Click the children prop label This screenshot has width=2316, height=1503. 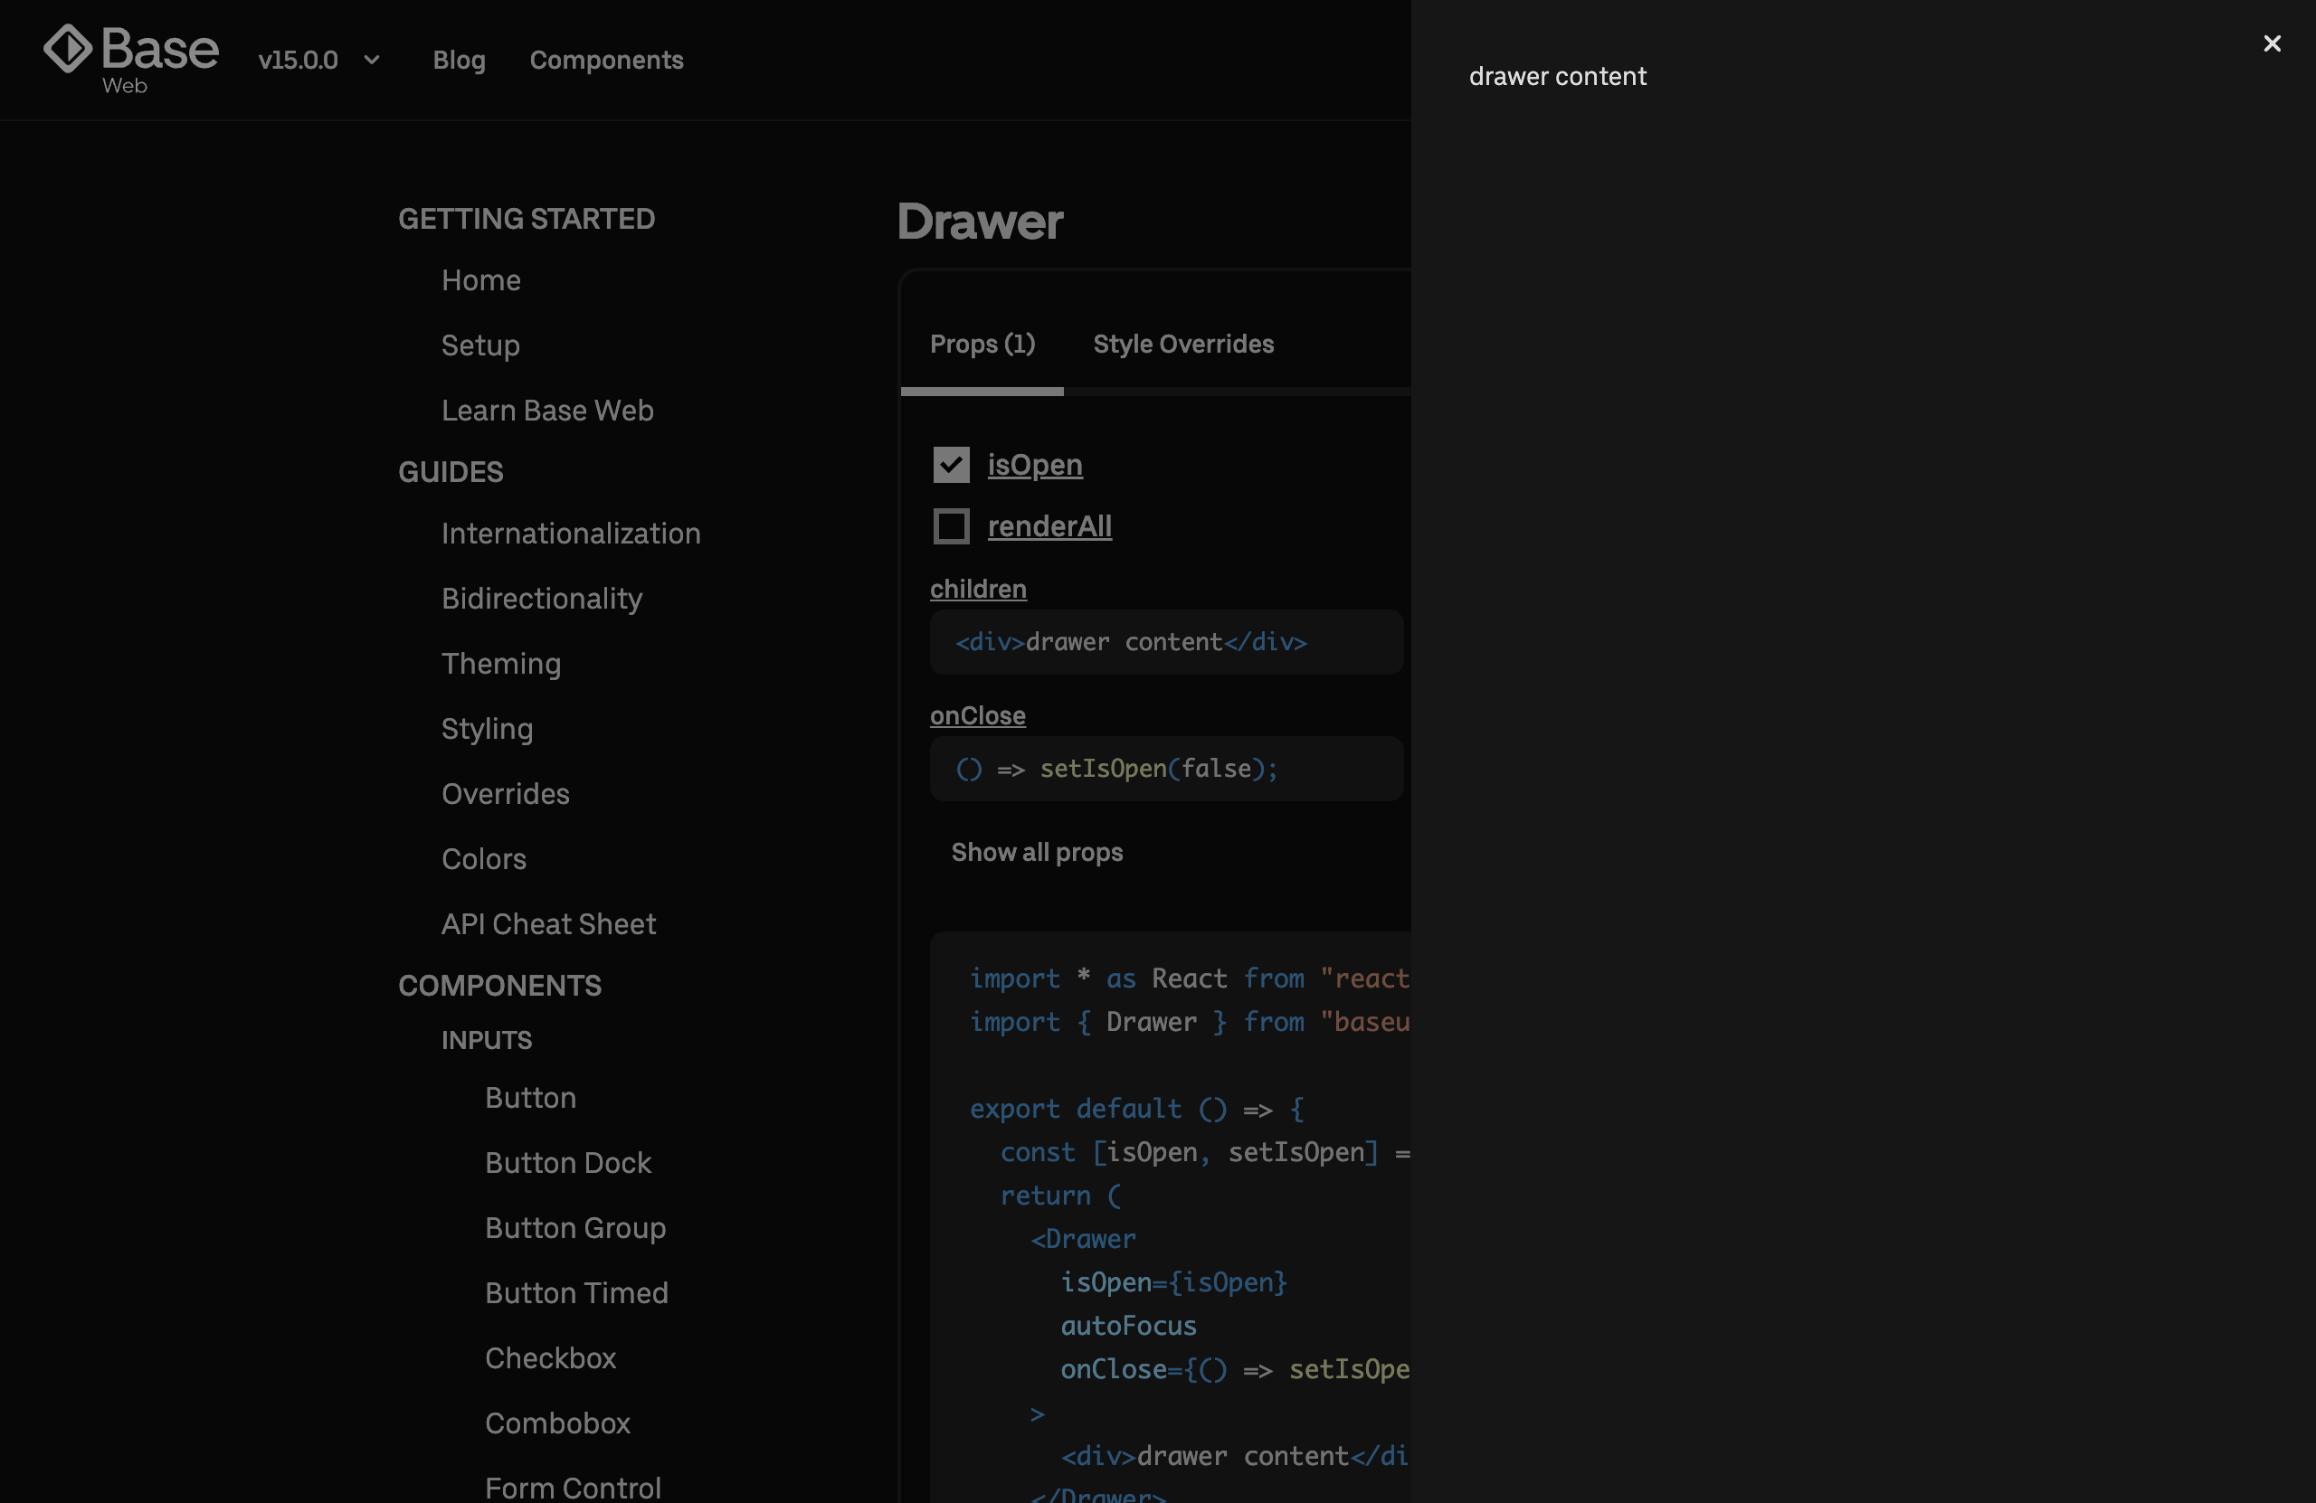[977, 590]
